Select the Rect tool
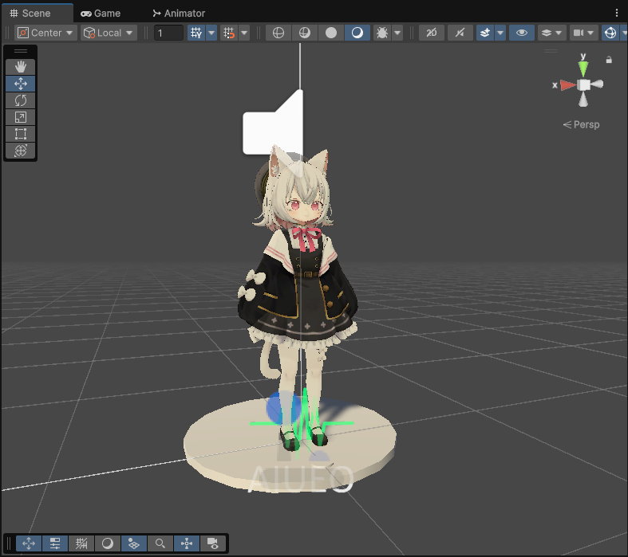Image resolution: width=628 pixels, height=557 pixels. [21, 134]
